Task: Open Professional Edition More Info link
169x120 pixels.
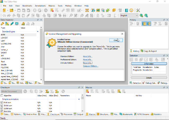Action: click(x=88, y=59)
